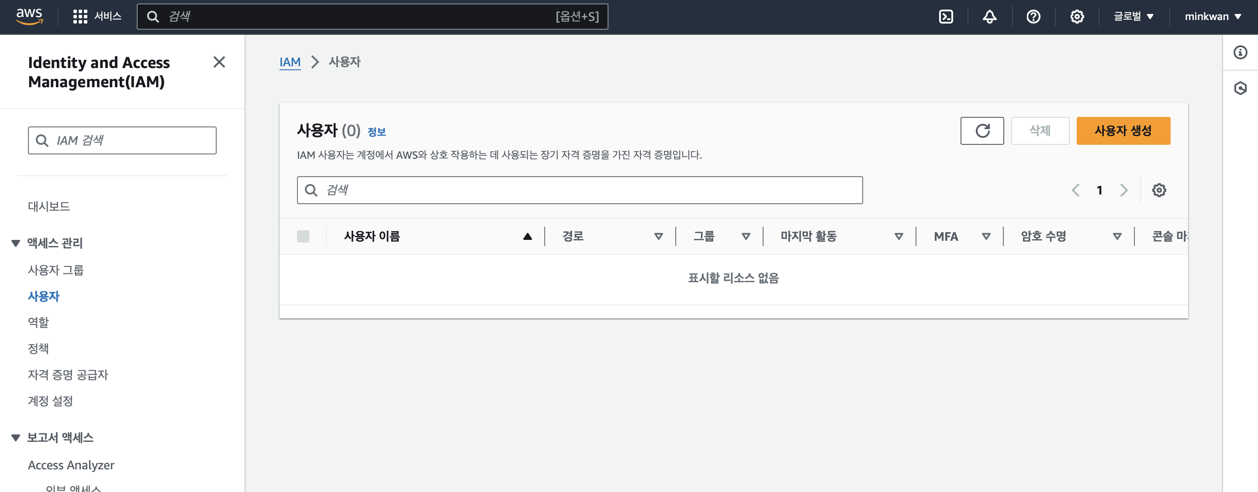Open the table preferences gear

(x=1159, y=190)
